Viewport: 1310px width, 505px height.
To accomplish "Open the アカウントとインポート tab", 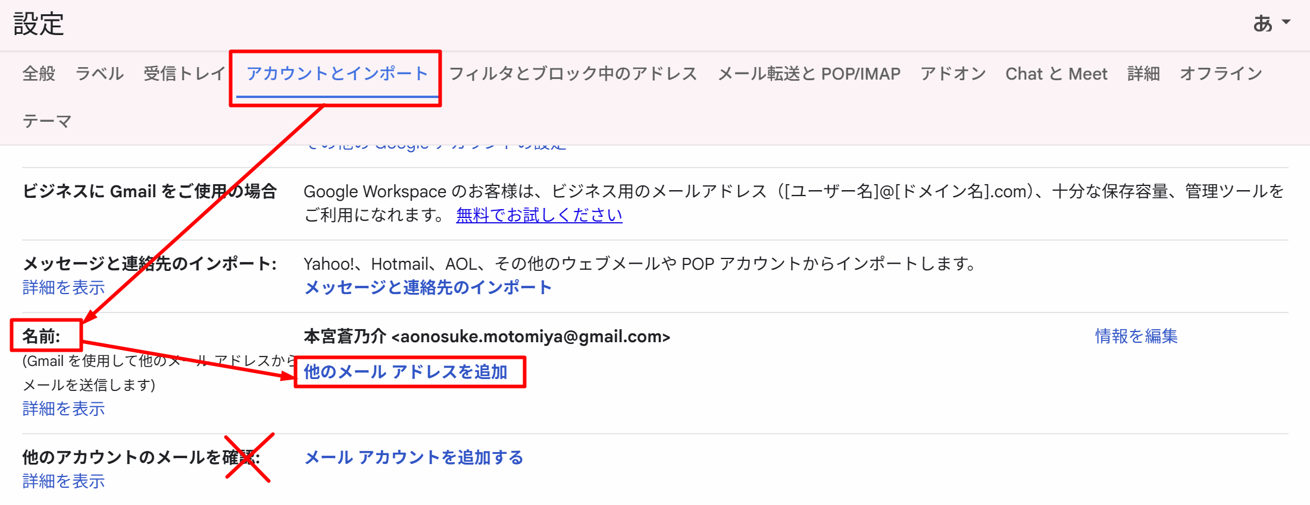I will click(x=337, y=74).
